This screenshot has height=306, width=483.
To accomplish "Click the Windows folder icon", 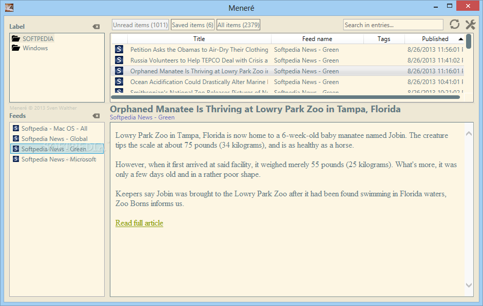I will tap(16, 48).
